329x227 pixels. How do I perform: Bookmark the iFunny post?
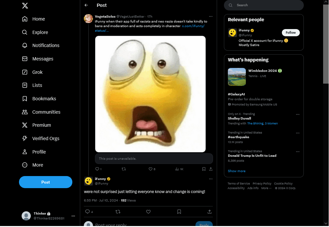179,212
